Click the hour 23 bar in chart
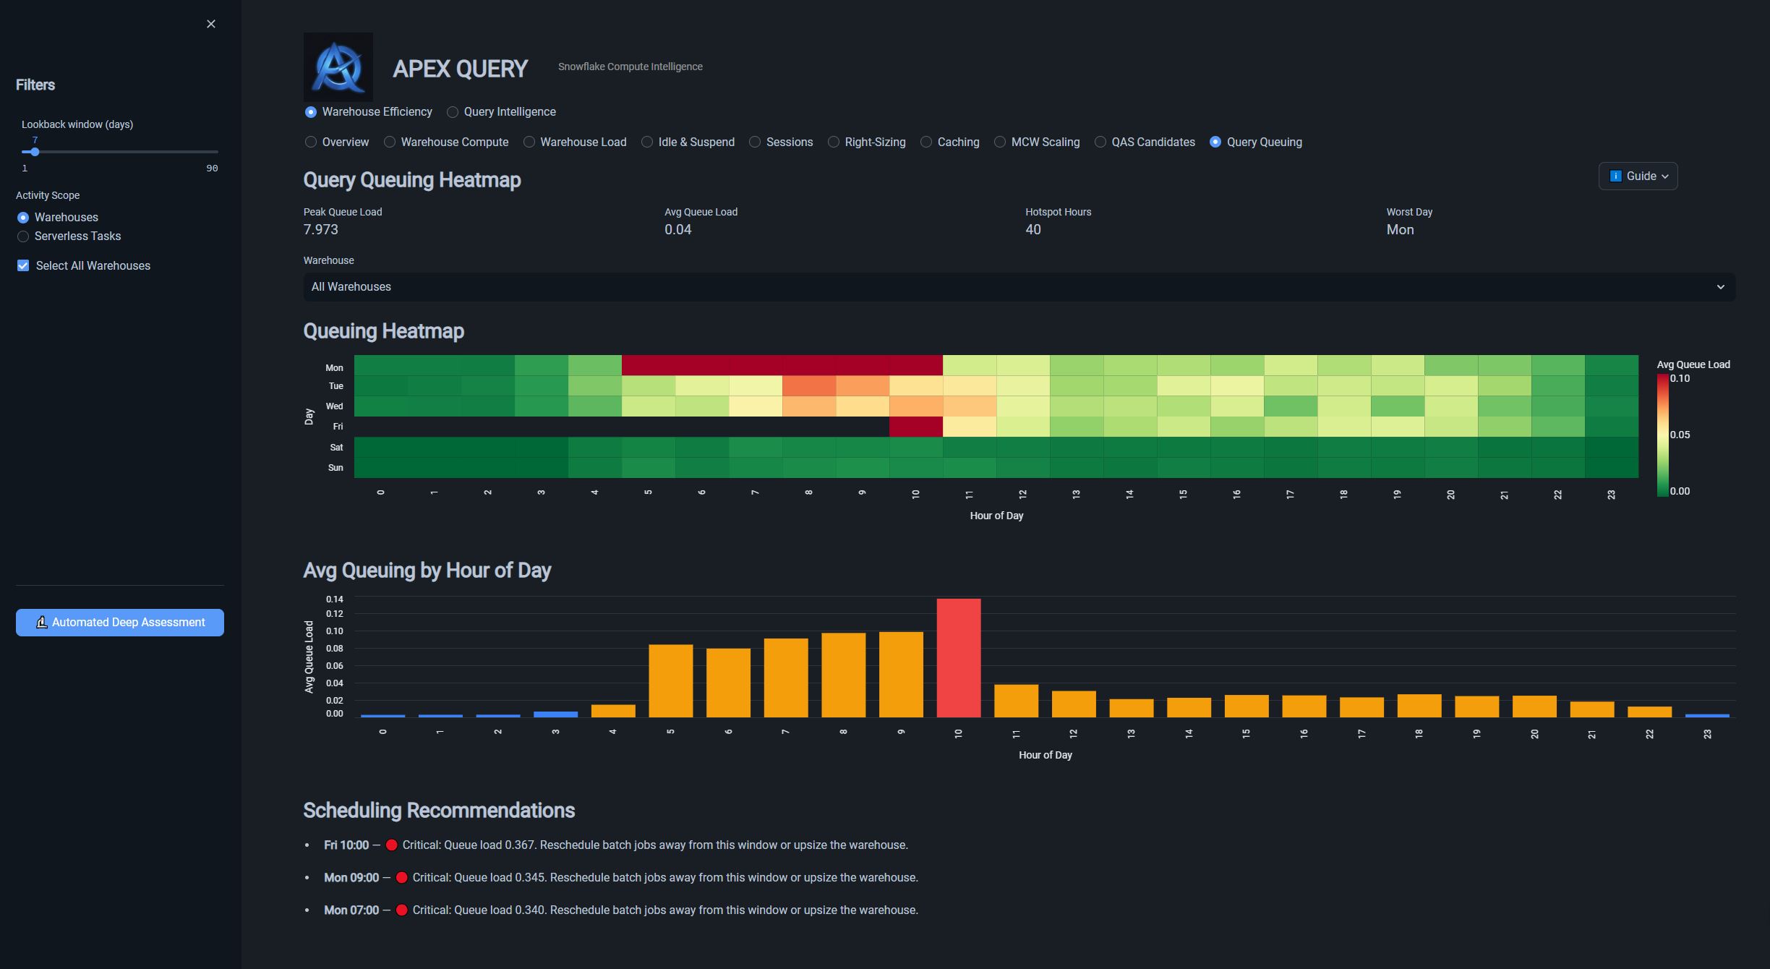 [x=1707, y=715]
